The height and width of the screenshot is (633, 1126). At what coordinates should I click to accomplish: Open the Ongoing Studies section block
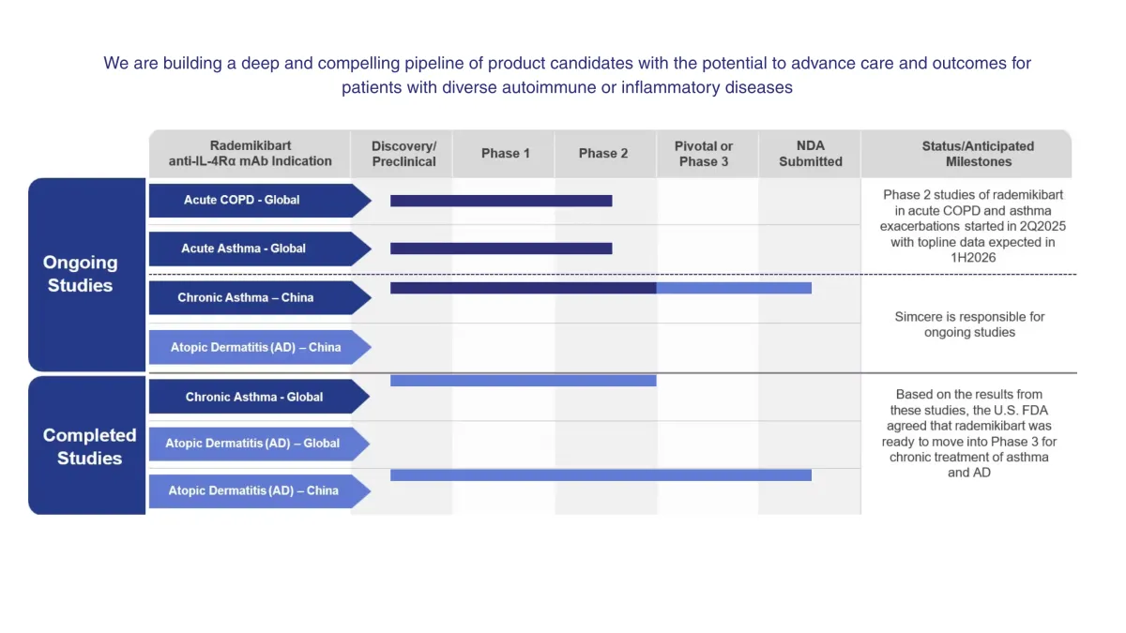(86, 275)
